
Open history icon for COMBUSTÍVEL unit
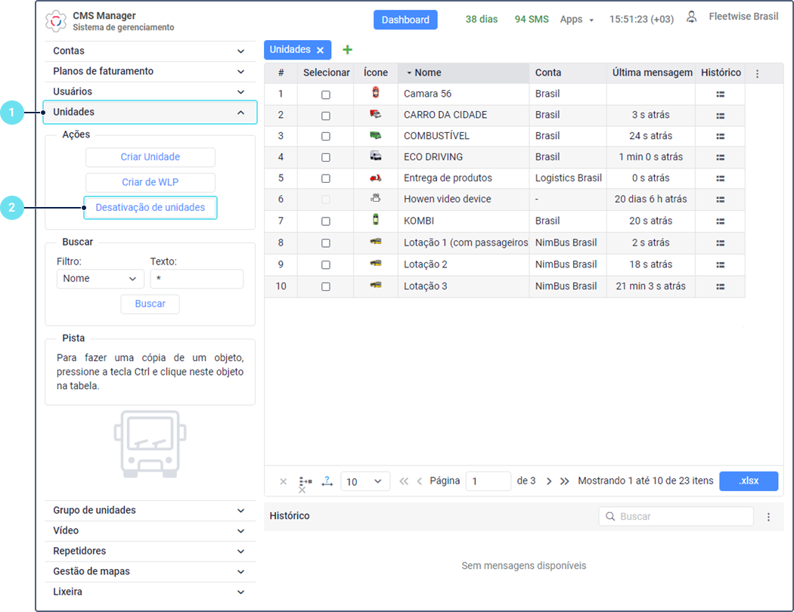(720, 137)
